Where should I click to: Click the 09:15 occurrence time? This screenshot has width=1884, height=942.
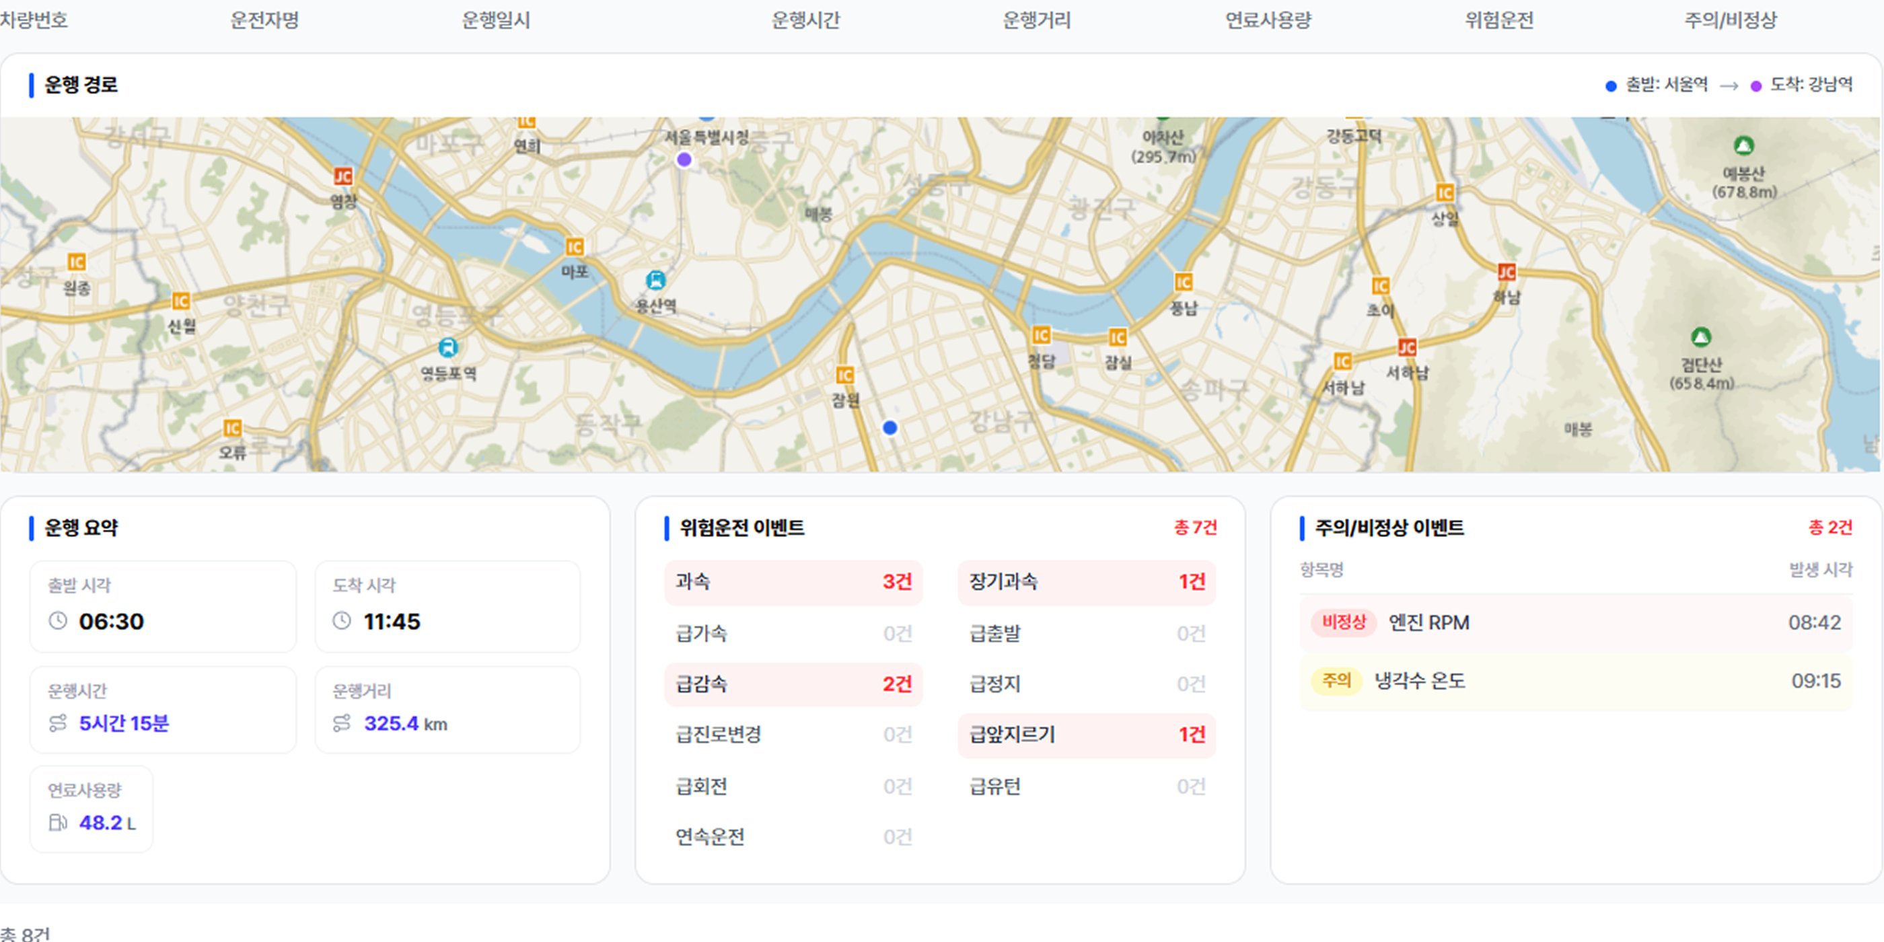(x=1816, y=681)
